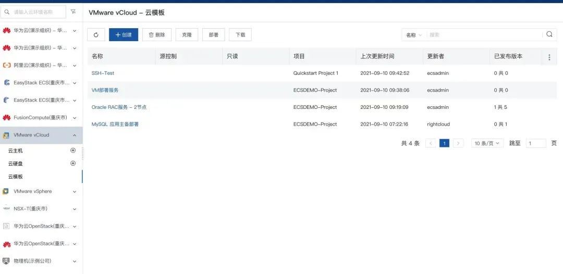Click the previous page arrow
This screenshot has width=563, height=274.
[431, 143]
